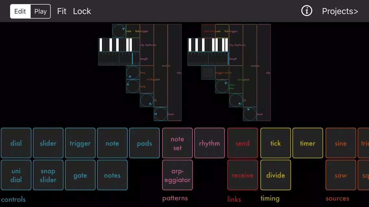Click the freq dial of tri lfo
Viewport: 369px width, 207px height.
(x=133, y=73)
